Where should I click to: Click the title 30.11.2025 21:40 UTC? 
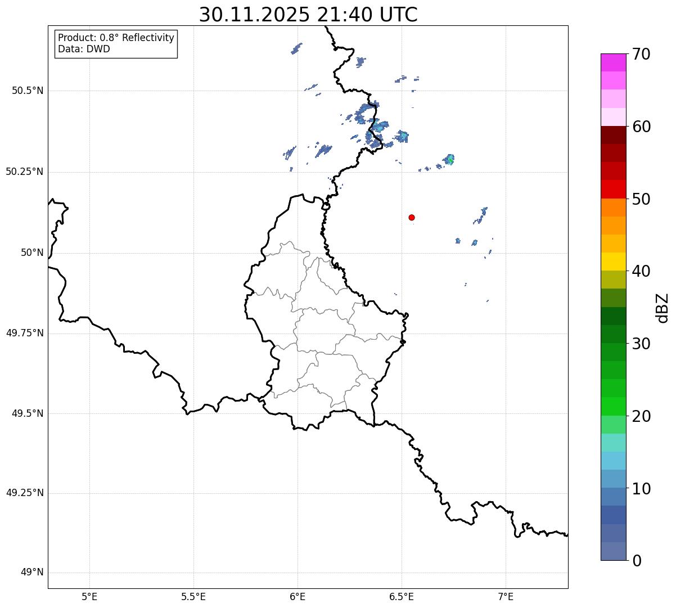point(308,15)
